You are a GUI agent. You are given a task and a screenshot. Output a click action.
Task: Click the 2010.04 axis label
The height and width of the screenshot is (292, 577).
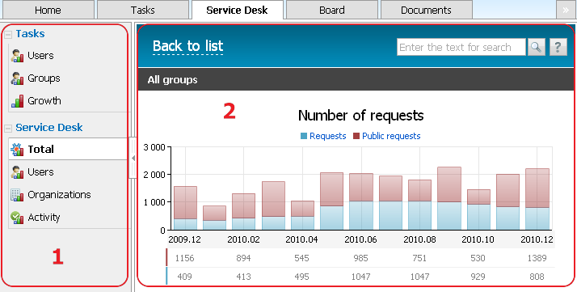[301, 239]
